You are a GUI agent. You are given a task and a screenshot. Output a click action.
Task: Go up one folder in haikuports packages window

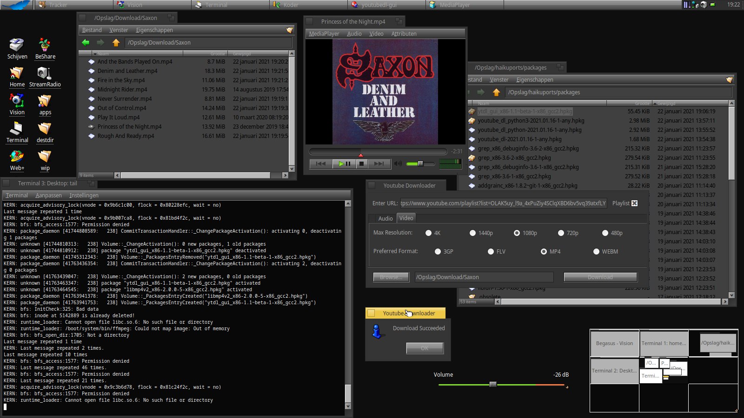[x=496, y=92]
